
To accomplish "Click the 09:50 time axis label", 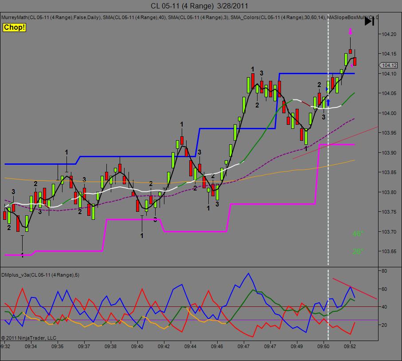I will [x=323, y=346].
